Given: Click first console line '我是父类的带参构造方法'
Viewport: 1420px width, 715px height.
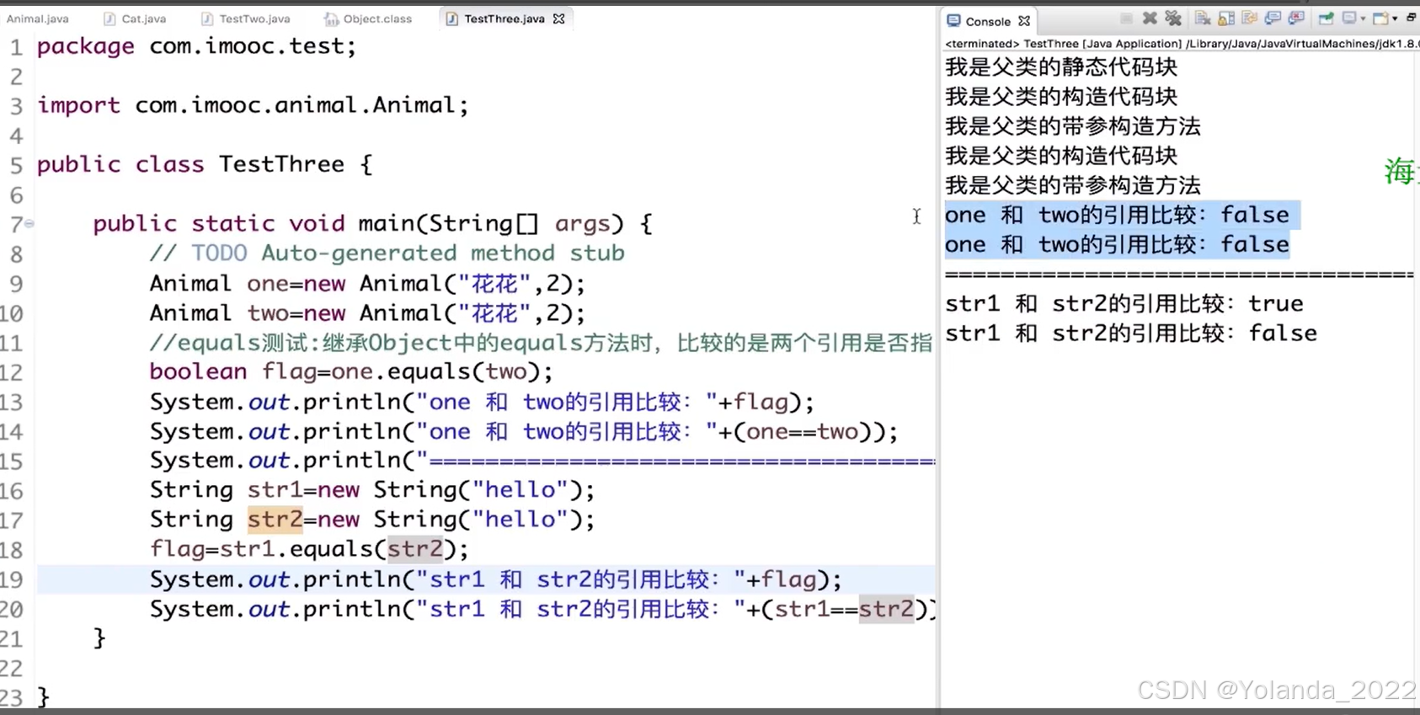Looking at the screenshot, I should [x=1073, y=126].
